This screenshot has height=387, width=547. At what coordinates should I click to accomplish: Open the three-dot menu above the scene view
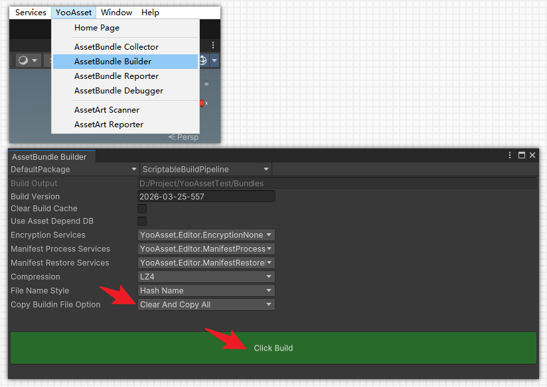(213, 45)
